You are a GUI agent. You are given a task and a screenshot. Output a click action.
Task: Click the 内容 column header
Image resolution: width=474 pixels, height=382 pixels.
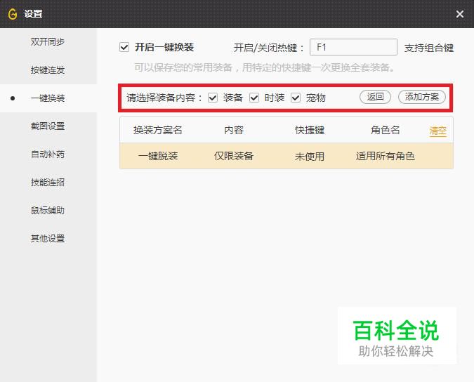(234, 130)
